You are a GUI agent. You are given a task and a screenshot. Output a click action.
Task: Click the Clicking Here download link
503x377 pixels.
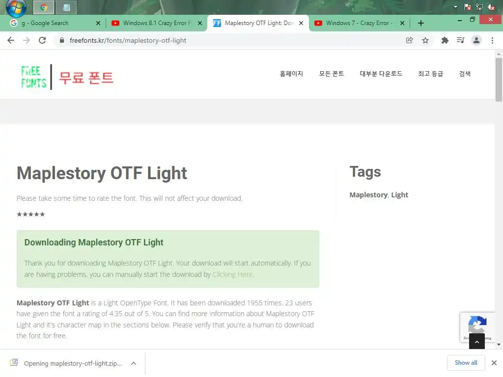point(232,274)
